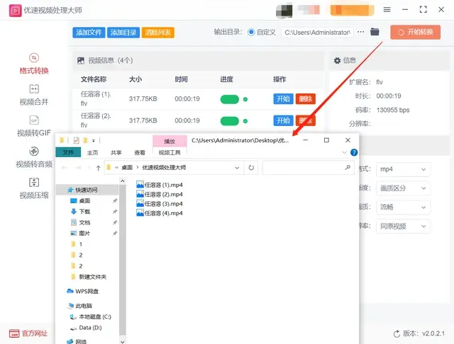Open the 流畅 quality dropdown

tap(403, 207)
